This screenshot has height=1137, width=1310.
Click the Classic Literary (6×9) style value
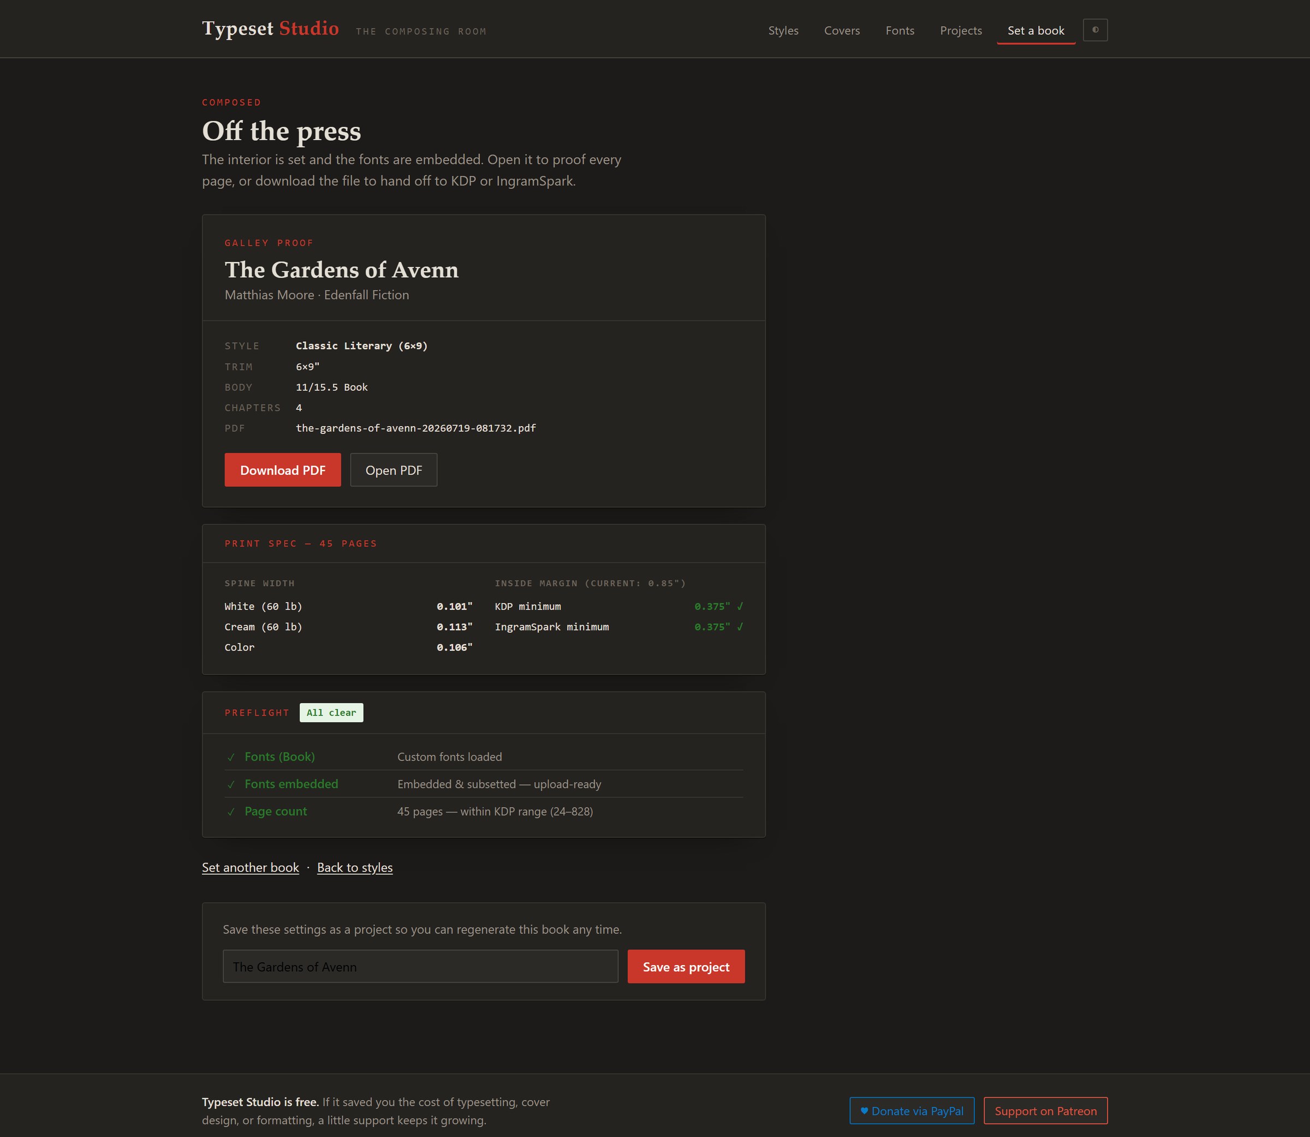coord(361,346)
